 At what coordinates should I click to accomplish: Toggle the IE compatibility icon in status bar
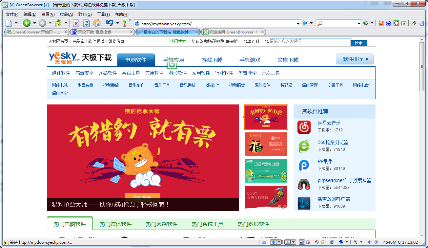tap(332, 242)
